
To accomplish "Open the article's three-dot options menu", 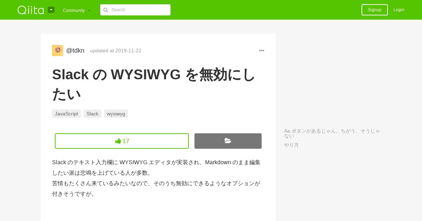I will (262, 51).
